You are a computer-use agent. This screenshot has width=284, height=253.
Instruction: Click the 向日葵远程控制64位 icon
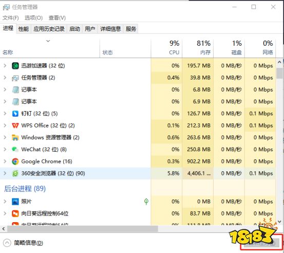15,213
